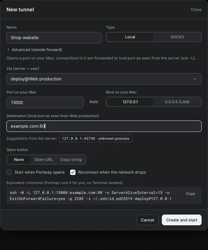The width and height of the screenshot is (208, 250).
Task: Bind to 0.0.0.0 (LAN)
Action: (x=177, y=102)
